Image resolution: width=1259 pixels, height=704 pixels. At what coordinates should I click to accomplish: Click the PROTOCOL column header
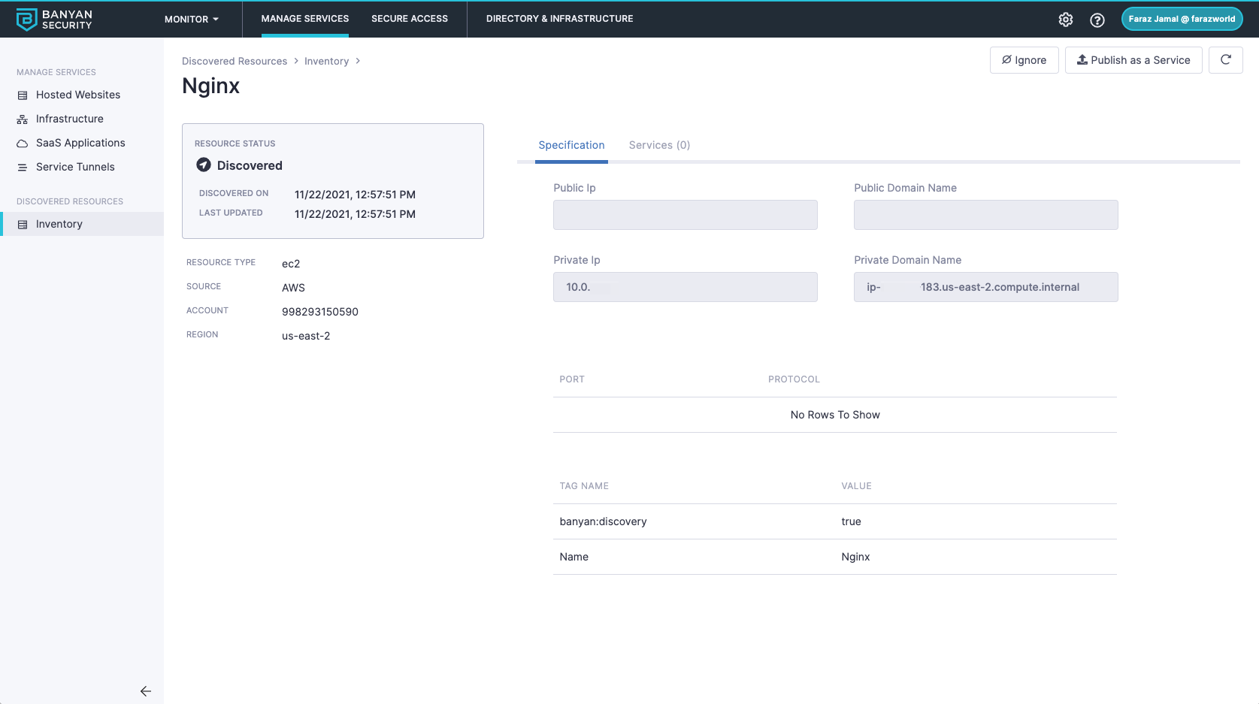[x=794, y=379]
